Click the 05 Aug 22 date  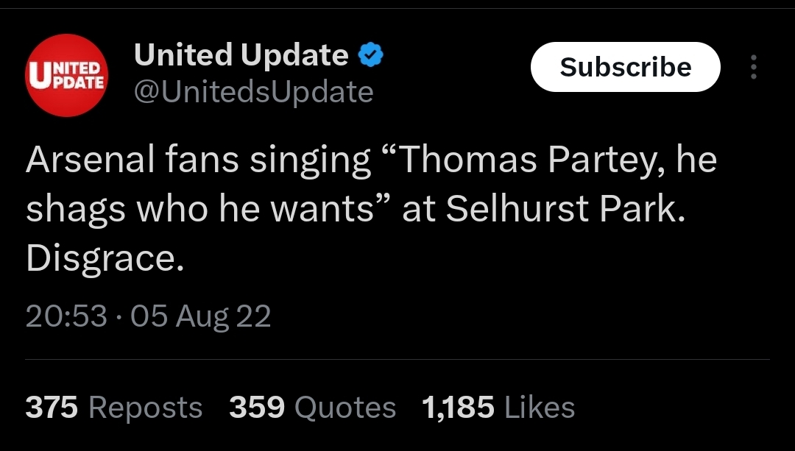pos(201,316)
